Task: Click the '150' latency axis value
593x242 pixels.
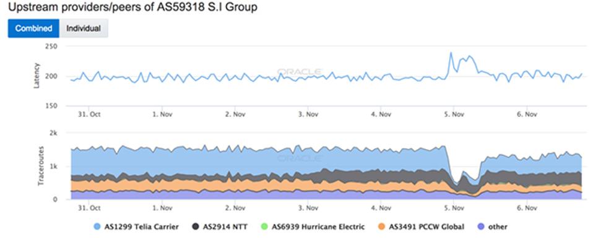Action: (51, 105)
